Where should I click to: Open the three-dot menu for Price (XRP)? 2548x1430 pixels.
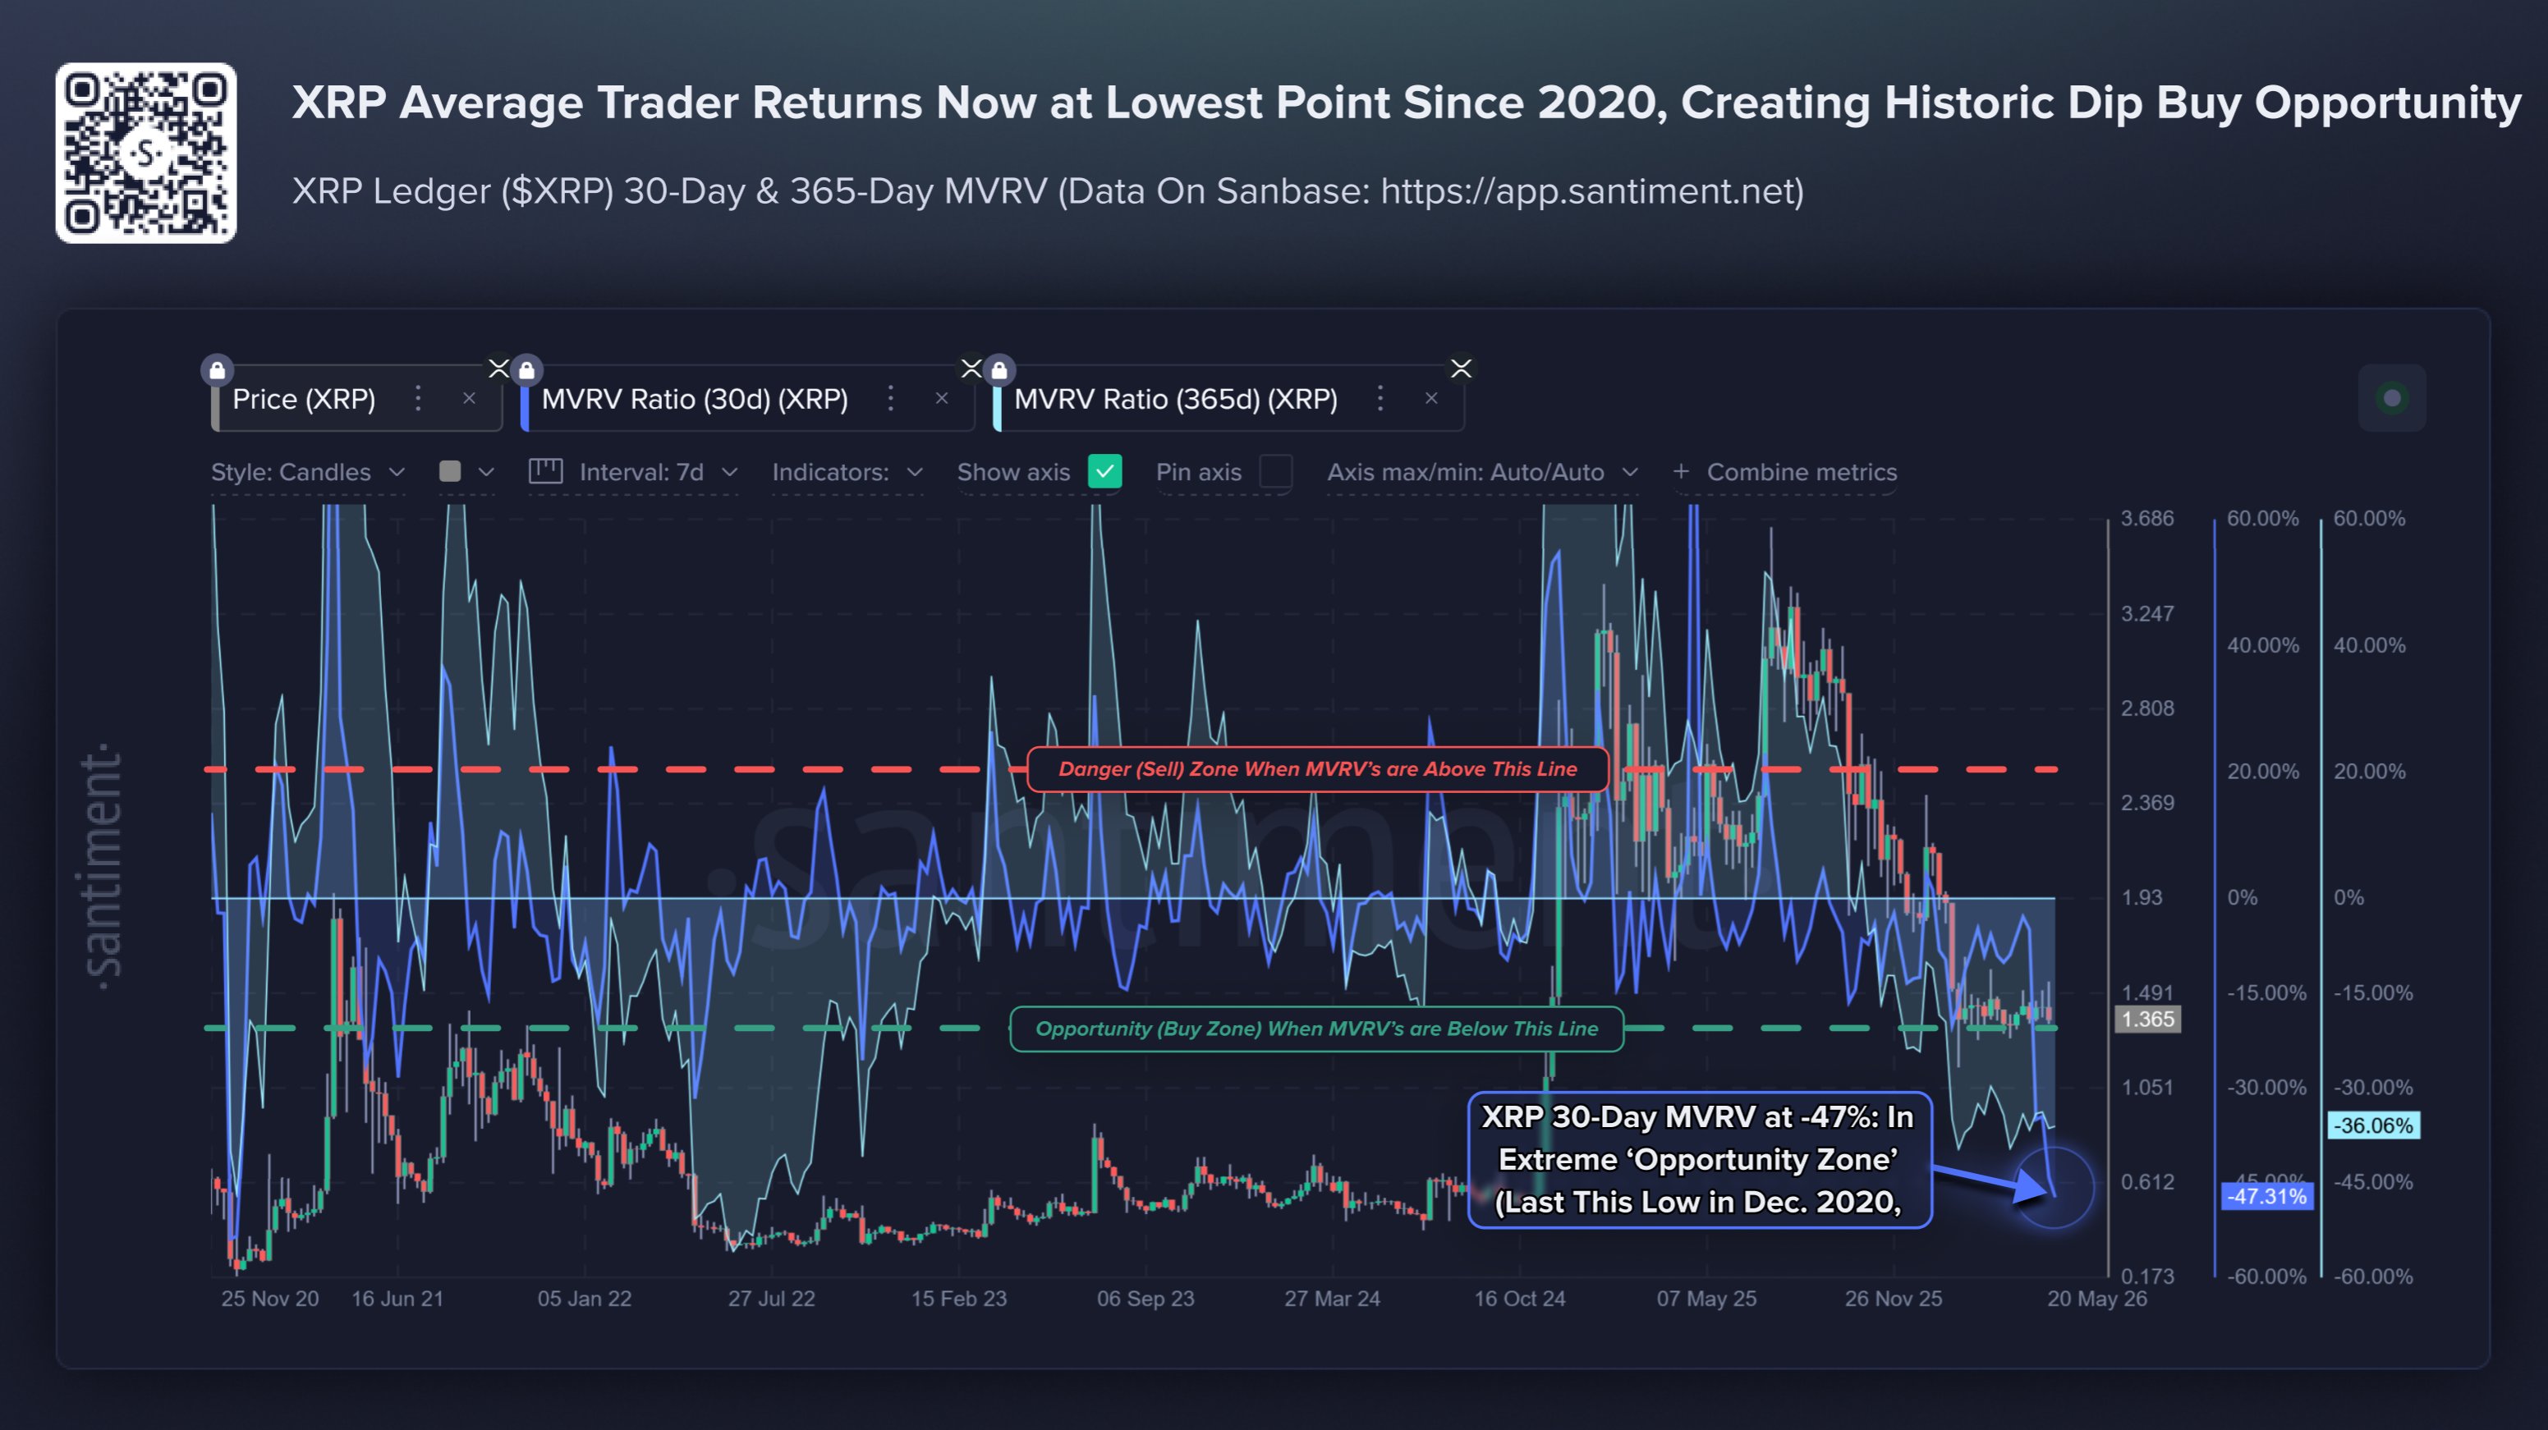pyautogui.click(x=419, y=398)
